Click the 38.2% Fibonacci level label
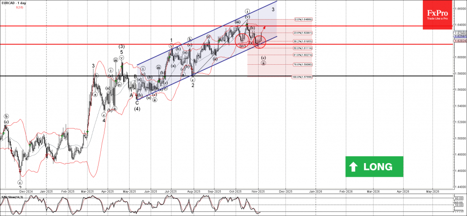467x216 pixels. pos(302,41)
